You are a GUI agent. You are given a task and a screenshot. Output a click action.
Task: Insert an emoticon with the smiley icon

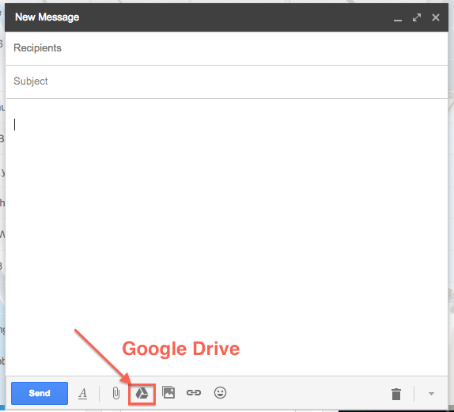click(220, 392)
